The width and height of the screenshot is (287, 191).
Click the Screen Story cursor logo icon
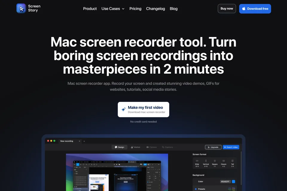click(x=21, y=8)
